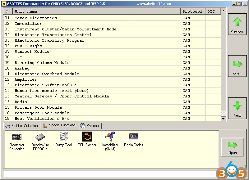Switch to the Vehicle Selection tab
249x180 pixels.
click(x=22, y=126)
